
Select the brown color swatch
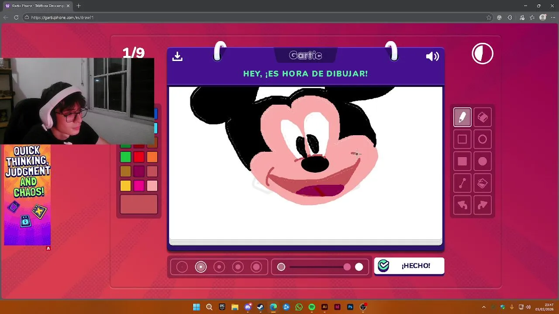coord(125,172)
